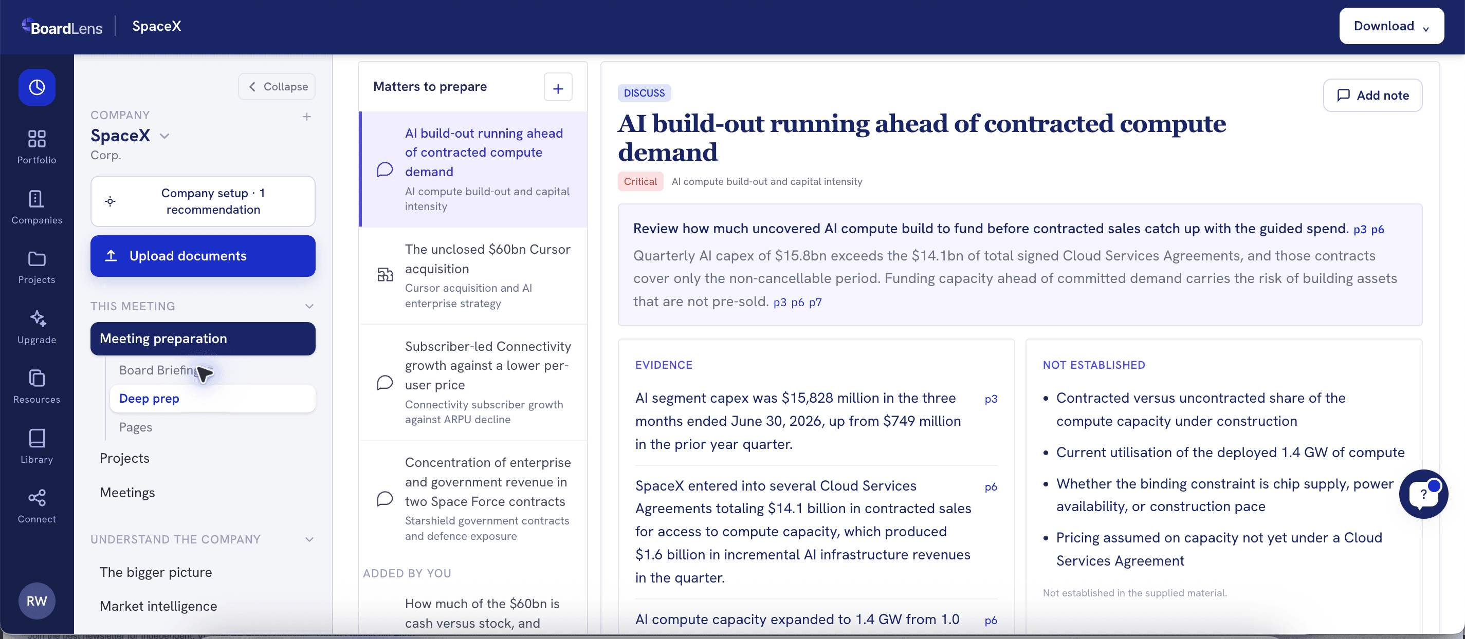
Task: Open the RW user avatar
Action: coord(36,601)
